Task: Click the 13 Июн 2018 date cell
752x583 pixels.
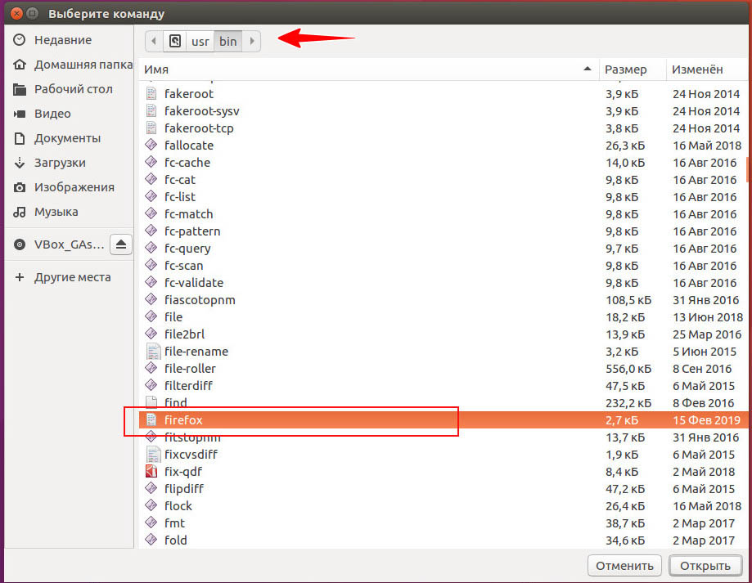Action: (x=707, y=317)
